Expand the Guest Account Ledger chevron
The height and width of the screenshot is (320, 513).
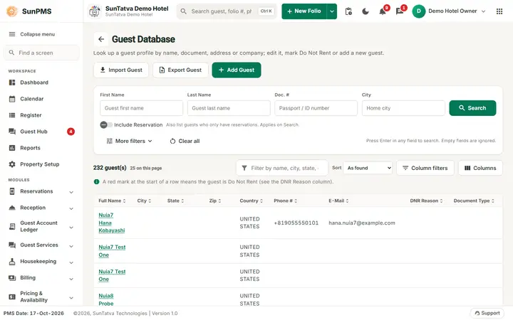pyautogui.click(x=71, y=227)
